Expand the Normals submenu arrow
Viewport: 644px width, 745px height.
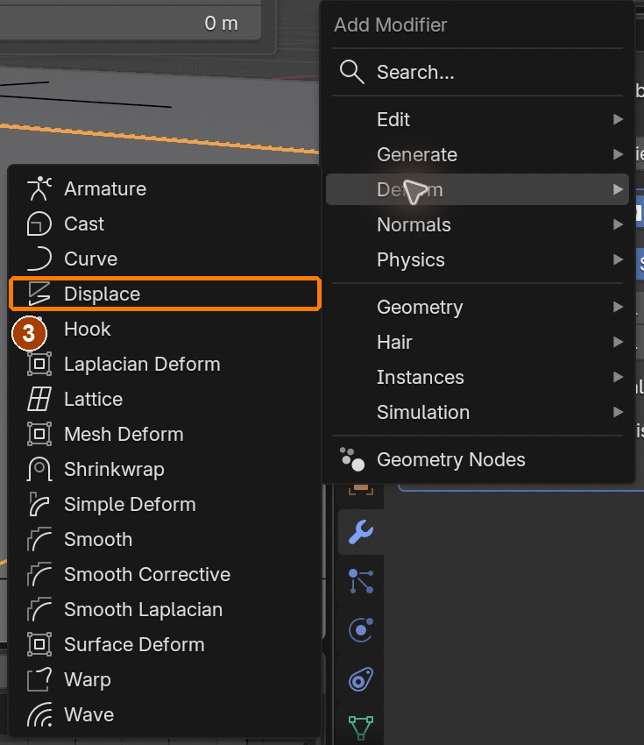pyautogui.click(x=618, y=224)
